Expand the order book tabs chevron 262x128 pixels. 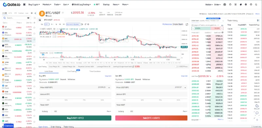point(223,21)
